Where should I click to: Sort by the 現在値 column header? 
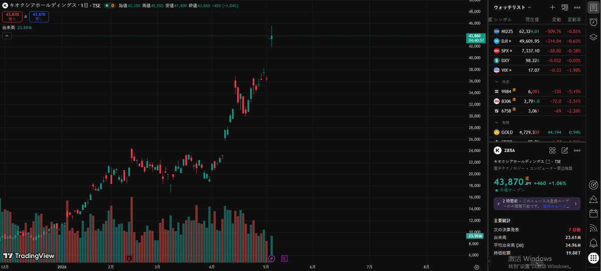tap(531, 19)
